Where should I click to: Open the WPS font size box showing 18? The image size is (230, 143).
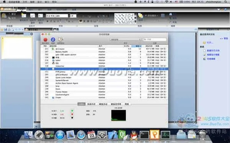(x=73, y=16)
